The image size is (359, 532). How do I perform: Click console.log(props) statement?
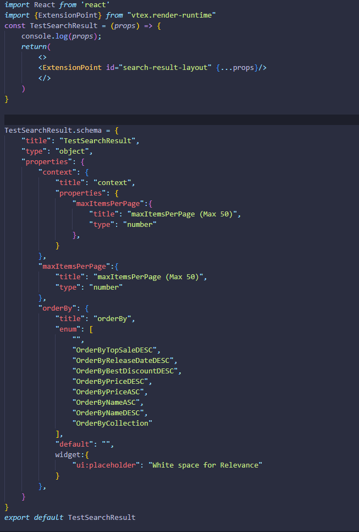point(62,36)
